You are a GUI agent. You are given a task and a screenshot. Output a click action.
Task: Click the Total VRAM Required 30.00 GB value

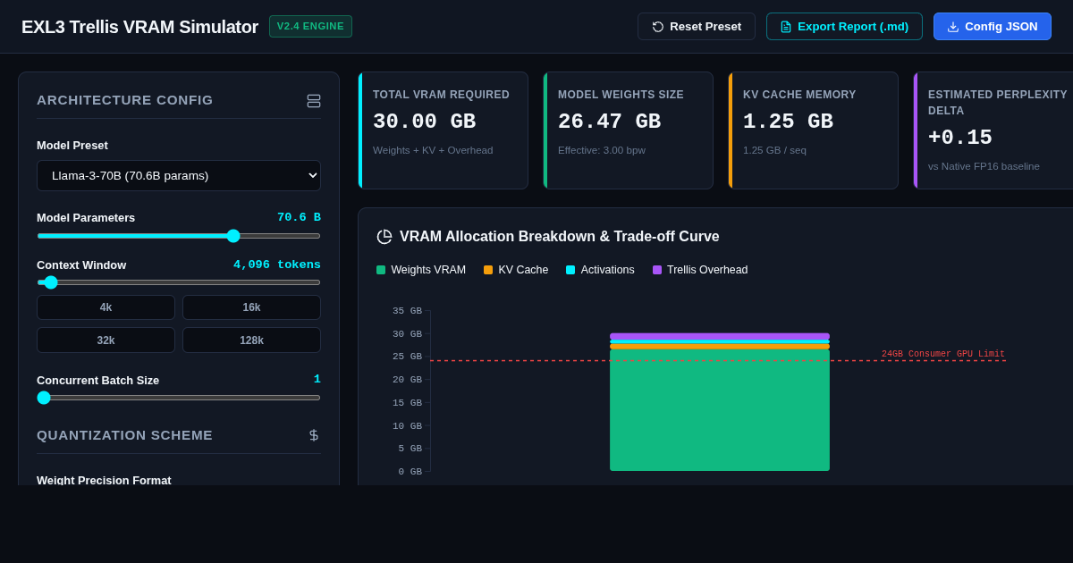click(424, 122)
